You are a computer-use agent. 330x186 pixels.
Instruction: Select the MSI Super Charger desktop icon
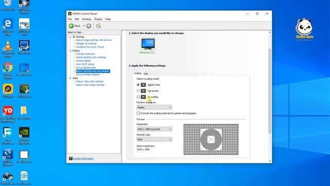point(24,7)
